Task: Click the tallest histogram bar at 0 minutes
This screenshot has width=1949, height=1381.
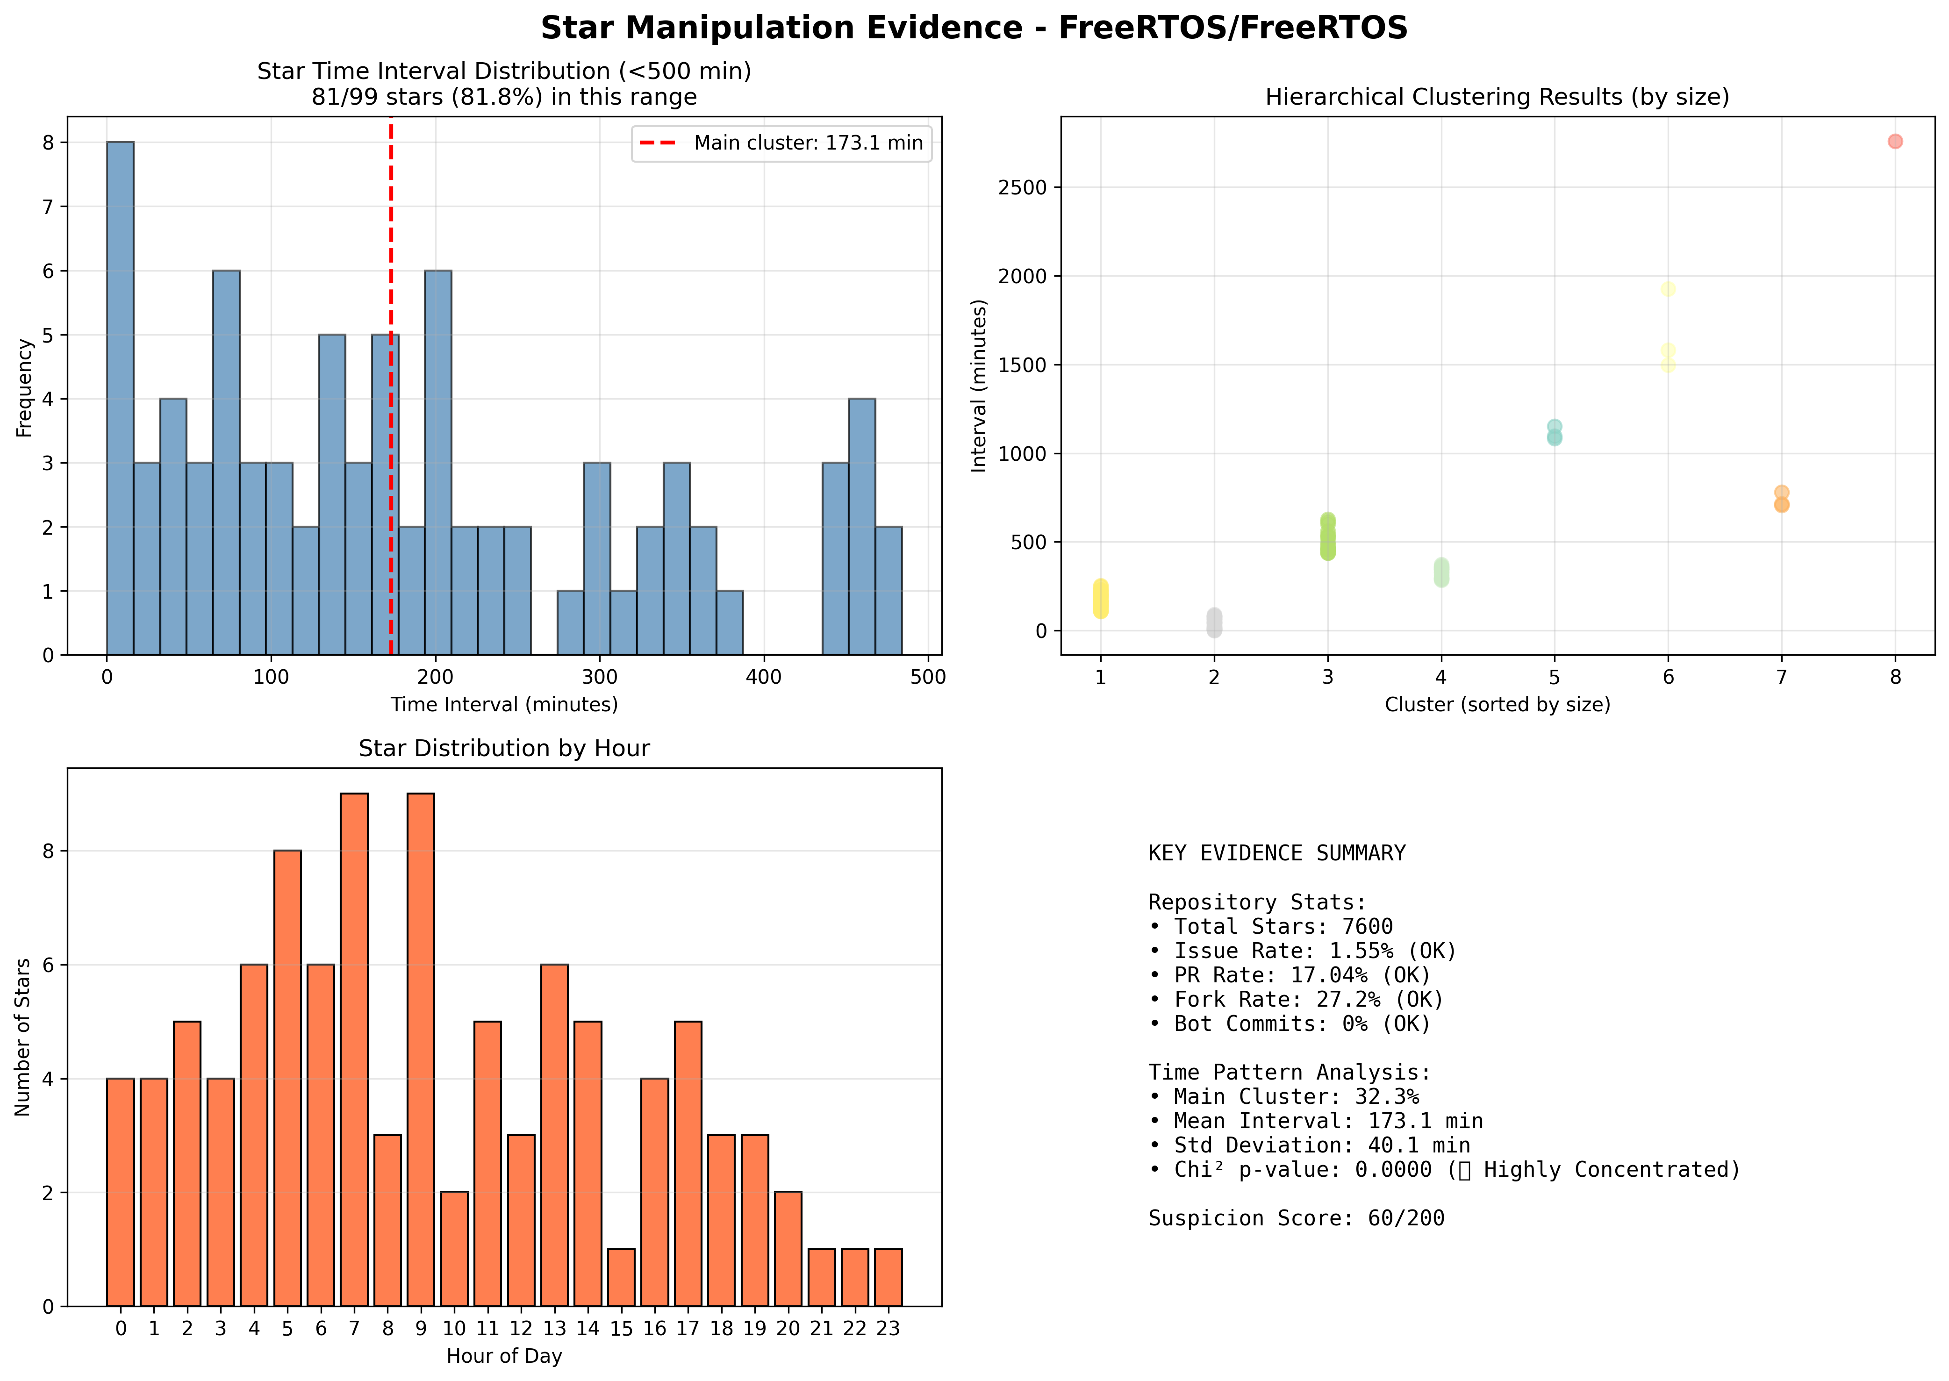Action: (120, 398)
